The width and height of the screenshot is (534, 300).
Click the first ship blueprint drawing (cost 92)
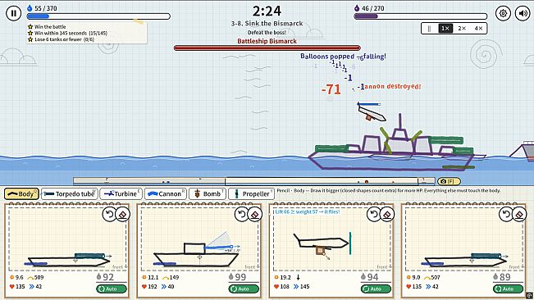tap(68, 260)
